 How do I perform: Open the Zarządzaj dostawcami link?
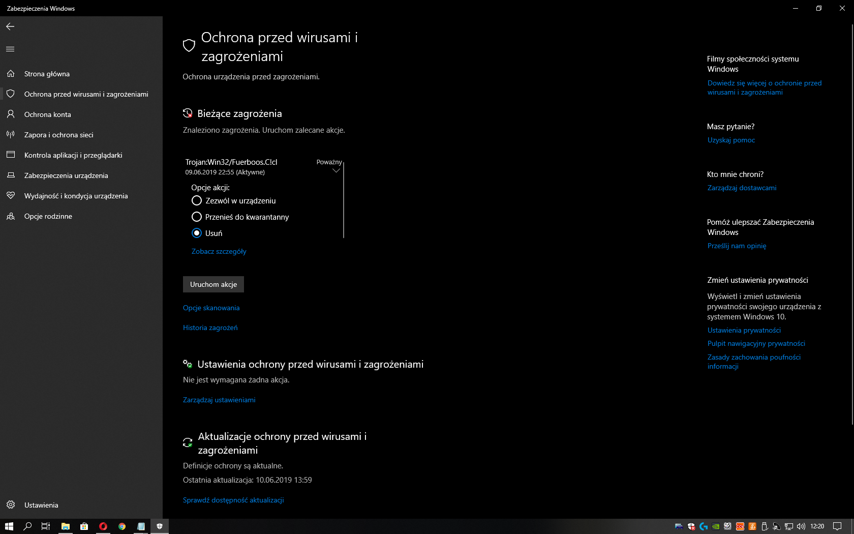coord(742,188)
